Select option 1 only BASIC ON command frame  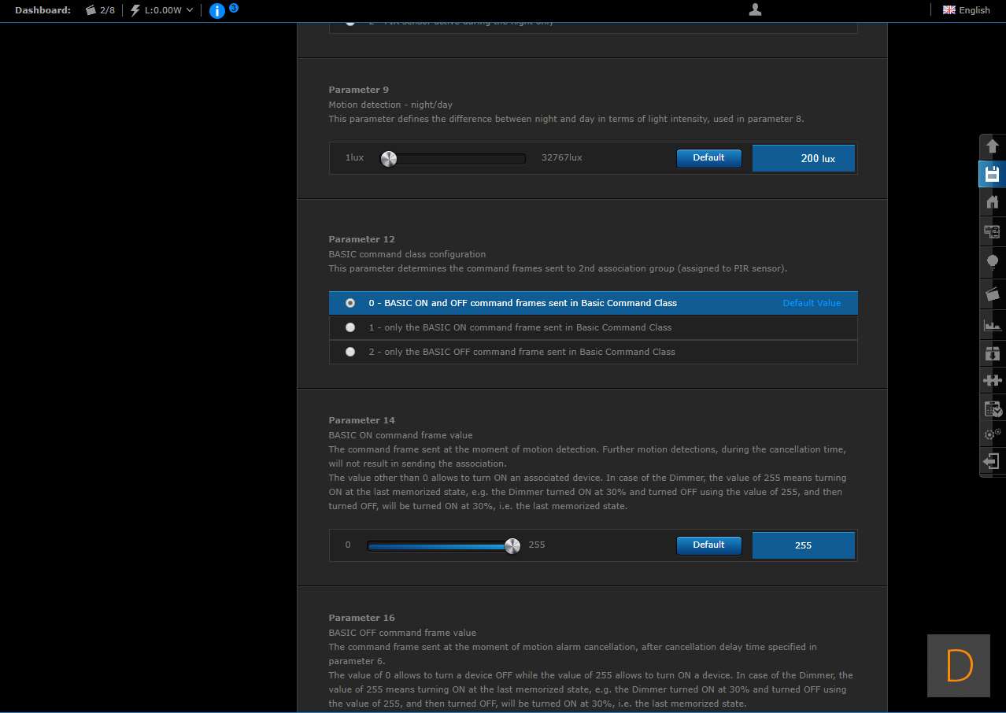tap(350, 327)
